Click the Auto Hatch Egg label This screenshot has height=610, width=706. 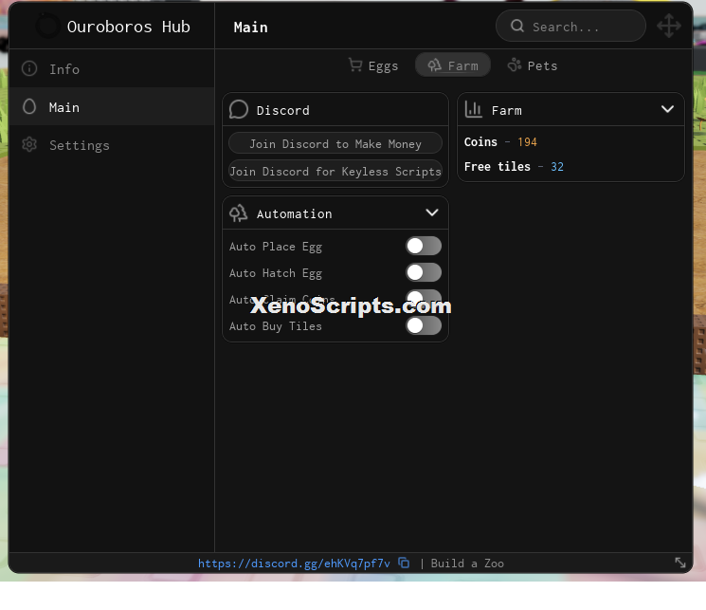pyautogui.click(x=276, y=273)
